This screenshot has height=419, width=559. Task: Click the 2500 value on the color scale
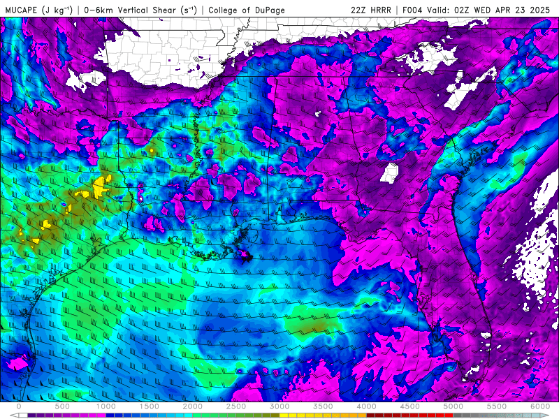click(x=236, y=406)
